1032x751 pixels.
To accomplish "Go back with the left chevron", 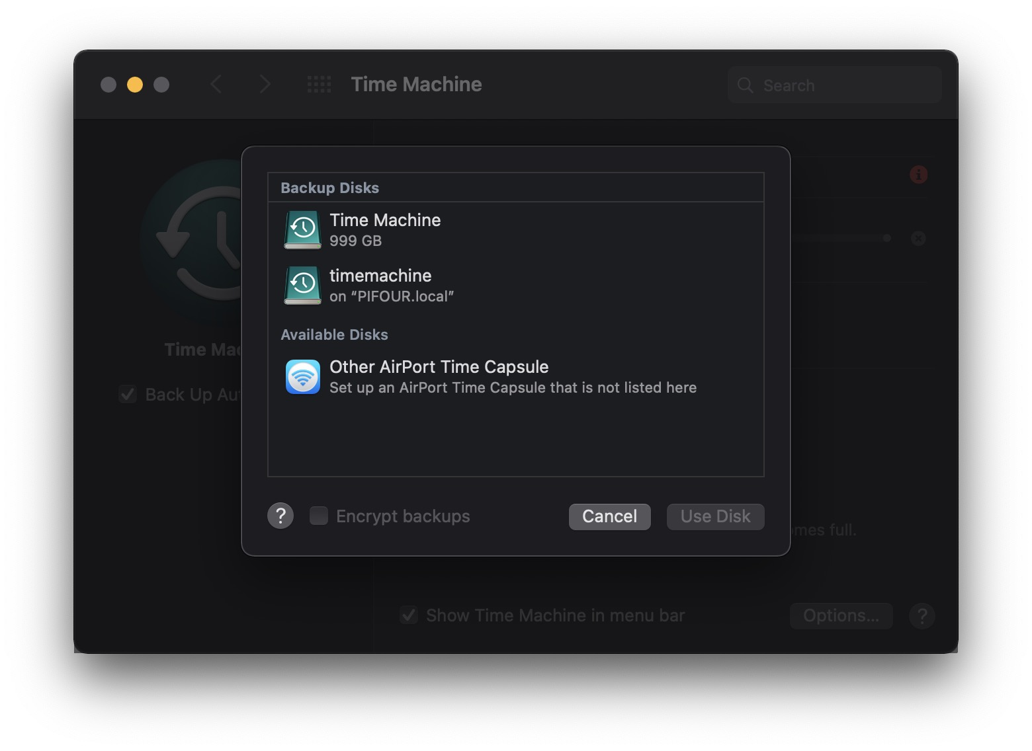I will (x=216, y=85).
